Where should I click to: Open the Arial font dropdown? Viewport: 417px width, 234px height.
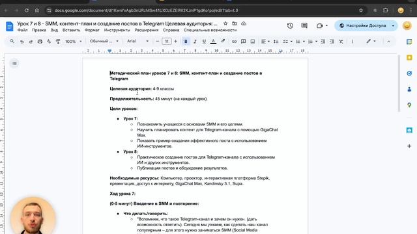point(137,41)
